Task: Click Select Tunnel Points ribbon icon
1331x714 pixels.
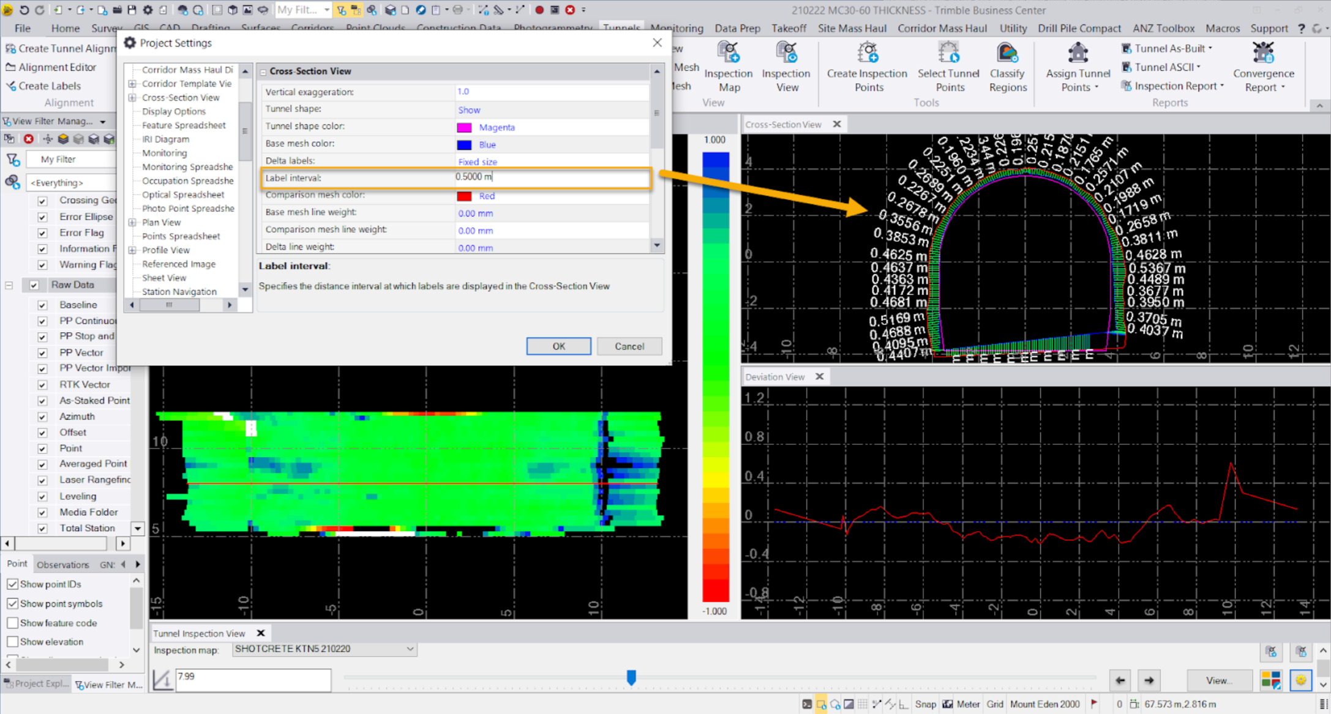Action: click(x=948, y=67)
